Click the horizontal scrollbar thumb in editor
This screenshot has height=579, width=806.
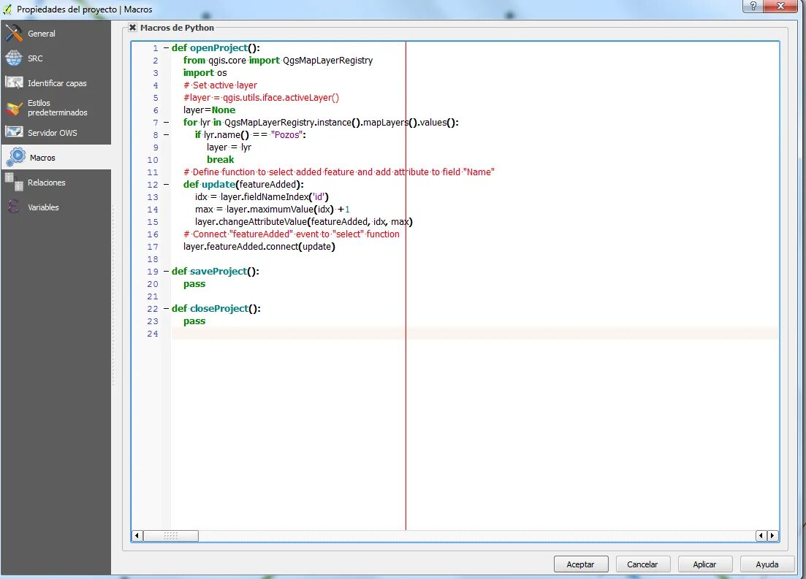tap(171, 536)
